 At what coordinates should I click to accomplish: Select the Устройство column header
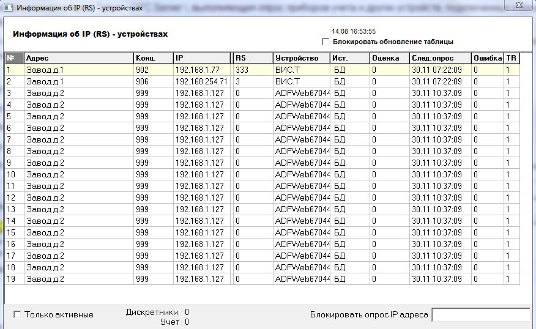coord(301,58)
